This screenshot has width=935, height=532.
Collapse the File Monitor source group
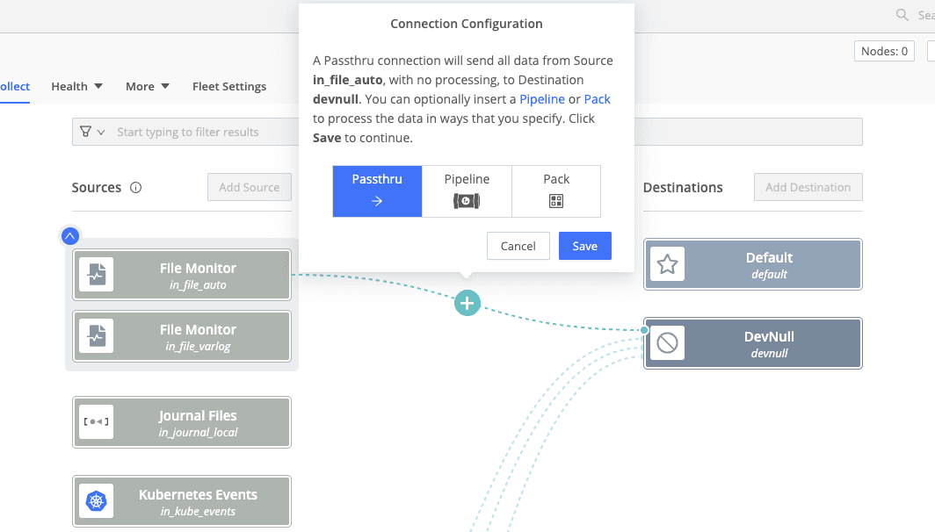tap(70, 235)
